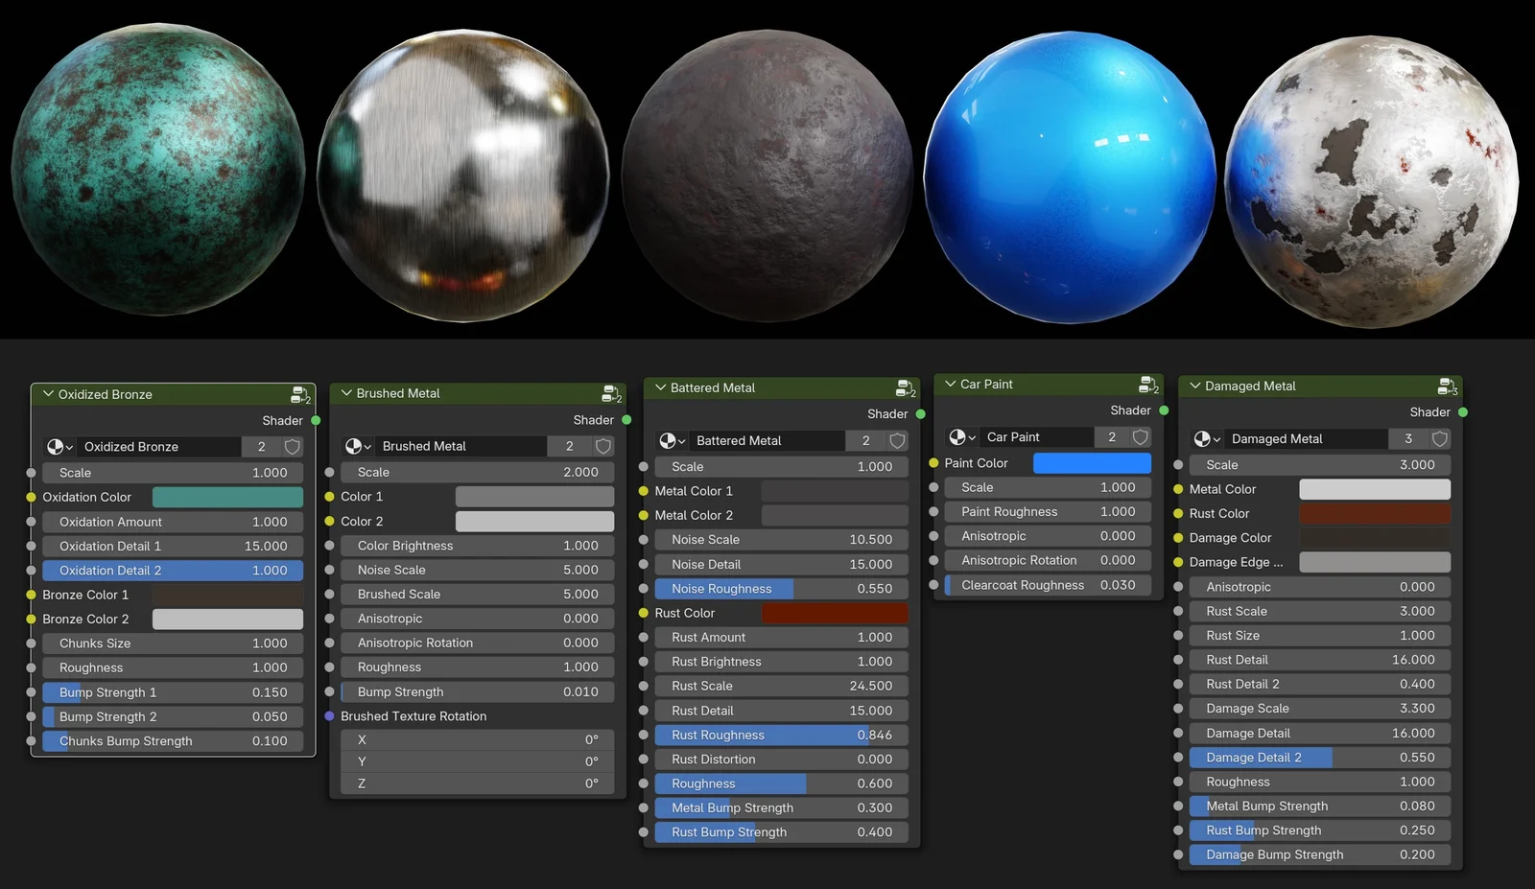Collapse the Damaged Metal node header
This screenshot has width=1535, height=889.
click(x=1196, y=386)
